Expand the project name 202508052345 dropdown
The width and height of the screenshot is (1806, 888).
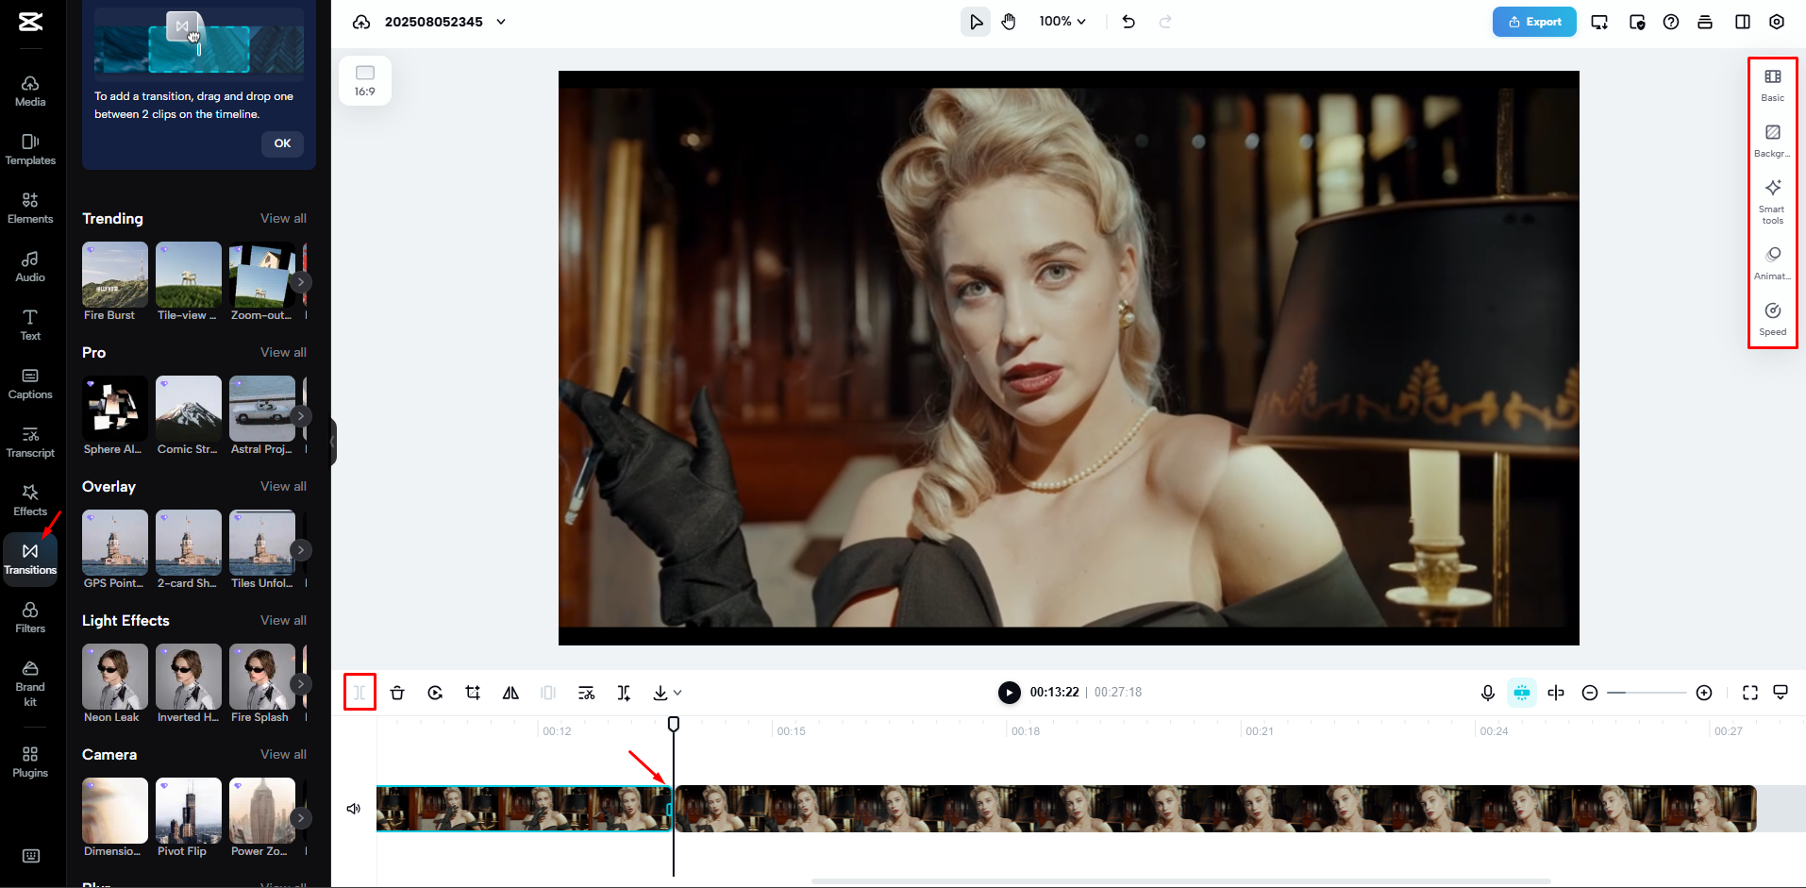point(501,21)
